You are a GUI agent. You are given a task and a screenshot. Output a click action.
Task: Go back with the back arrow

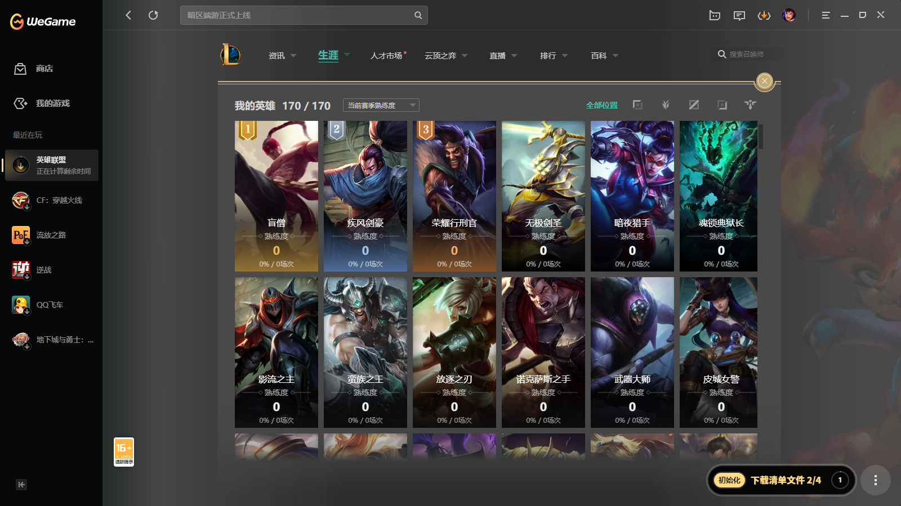128,15
